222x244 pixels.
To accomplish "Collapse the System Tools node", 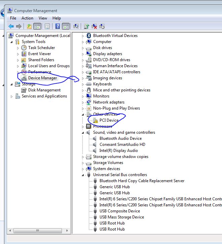I will click(x=11, y=42).
